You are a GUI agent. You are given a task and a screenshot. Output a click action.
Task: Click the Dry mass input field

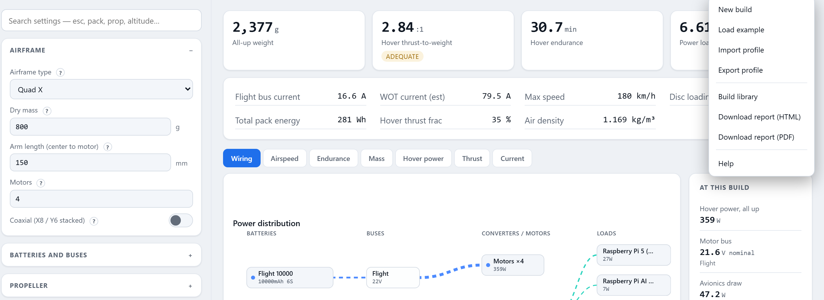(90, 127)
